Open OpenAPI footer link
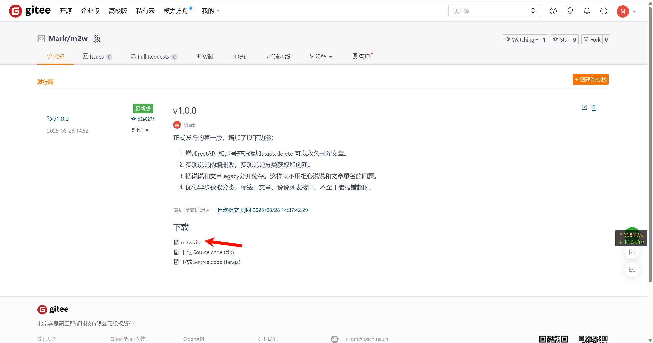This screenshot has height=343, width=653. 194,339
